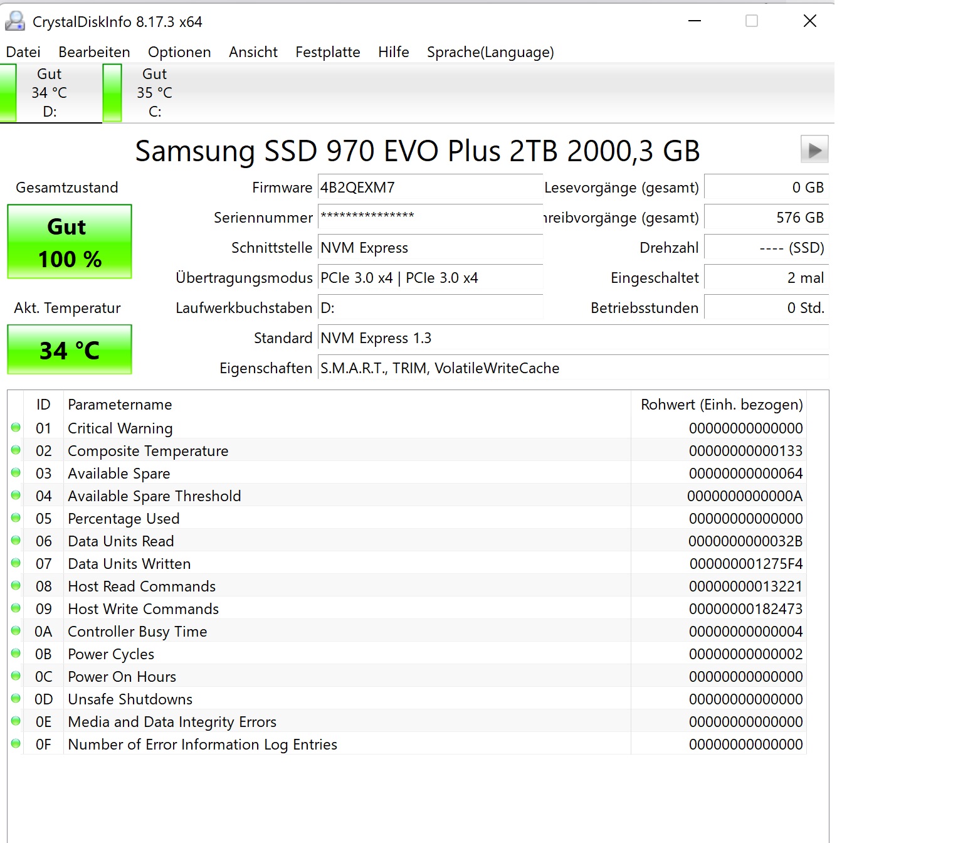The image size is (963, 843).
Task: Open the Sprache(Language) menu
Action: [490, 52]
